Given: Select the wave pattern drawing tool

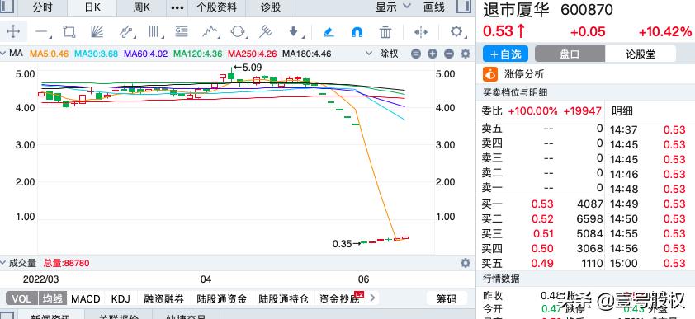Looking at the screenshot, I should coord(210,31).
